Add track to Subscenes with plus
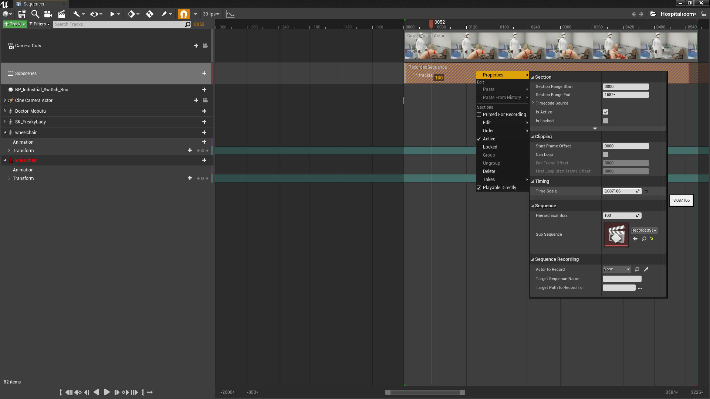This screenshot has width=710, height=399. (204, 74)
